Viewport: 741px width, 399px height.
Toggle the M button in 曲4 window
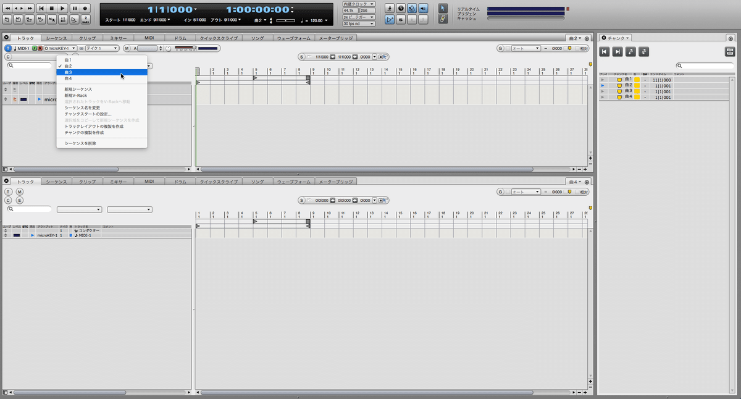(x=20, y=192)
